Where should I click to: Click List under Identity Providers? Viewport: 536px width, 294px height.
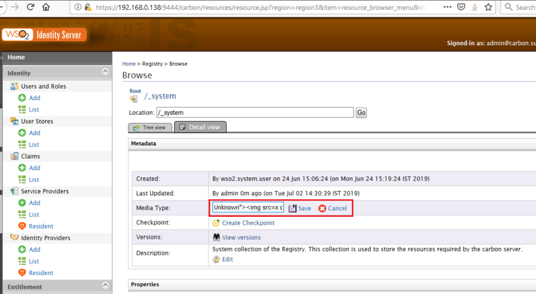click(34, 261)
